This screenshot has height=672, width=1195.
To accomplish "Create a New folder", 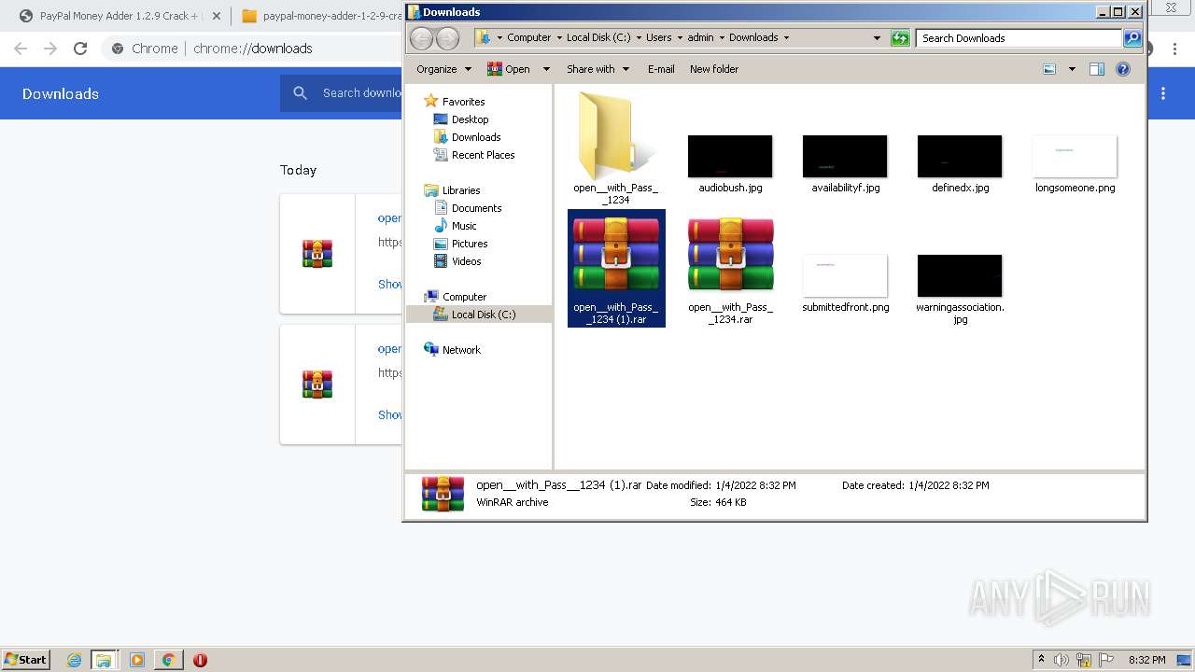I will click(714, 69).
